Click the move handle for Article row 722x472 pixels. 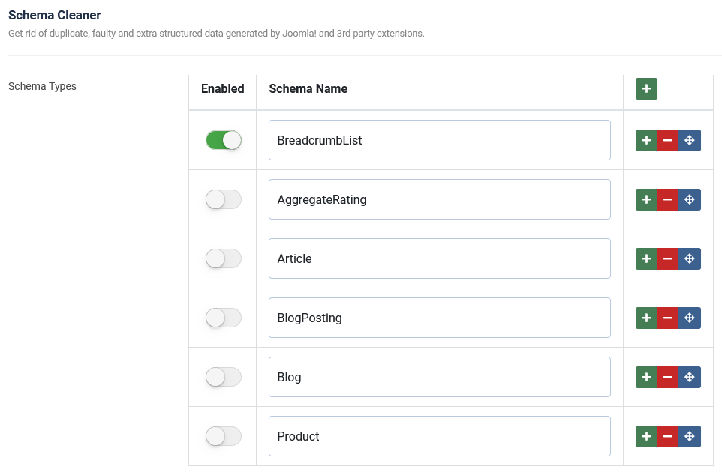690,259
